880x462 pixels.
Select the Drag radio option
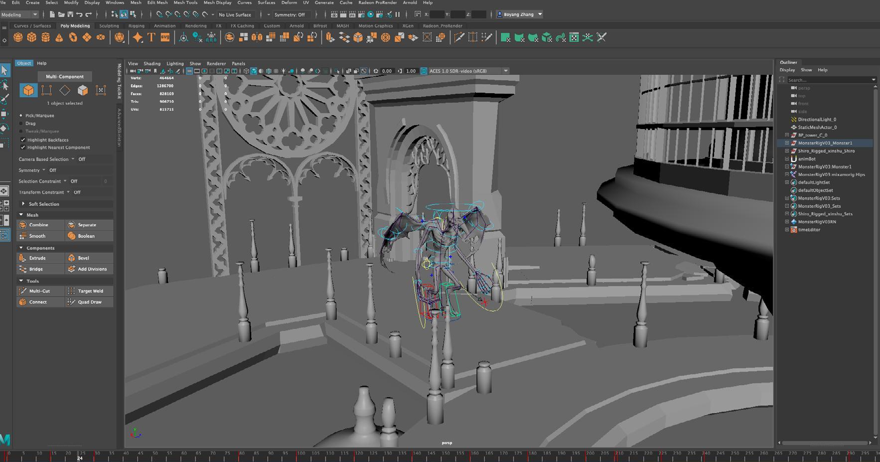point(21,124)
